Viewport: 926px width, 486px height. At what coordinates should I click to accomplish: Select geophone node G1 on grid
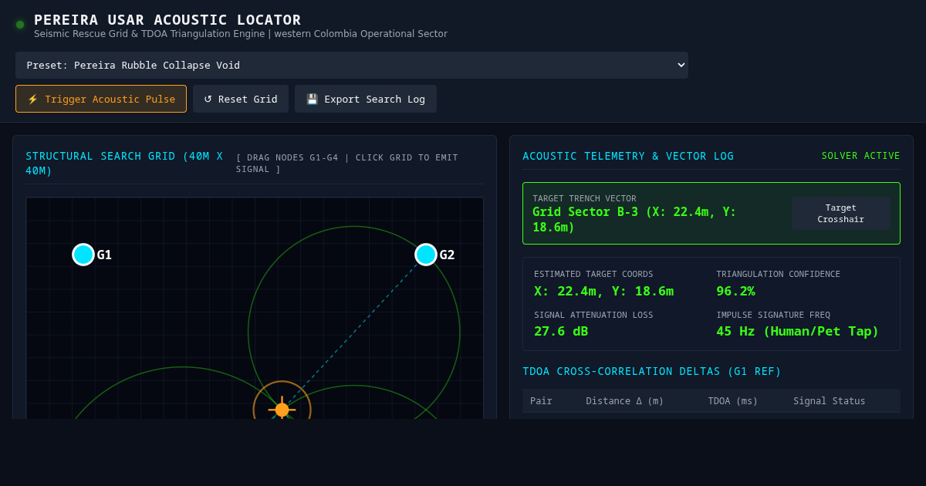[x=83, y=255]
